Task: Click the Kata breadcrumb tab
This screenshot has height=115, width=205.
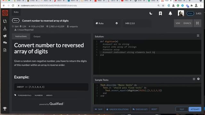Action: click(x=16, y=12)
